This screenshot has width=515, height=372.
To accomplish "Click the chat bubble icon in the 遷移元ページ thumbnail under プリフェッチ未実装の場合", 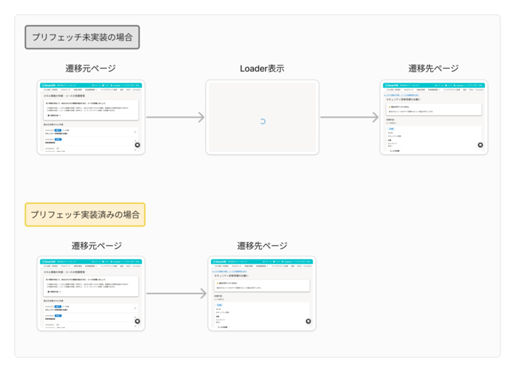I will (137, 145).
